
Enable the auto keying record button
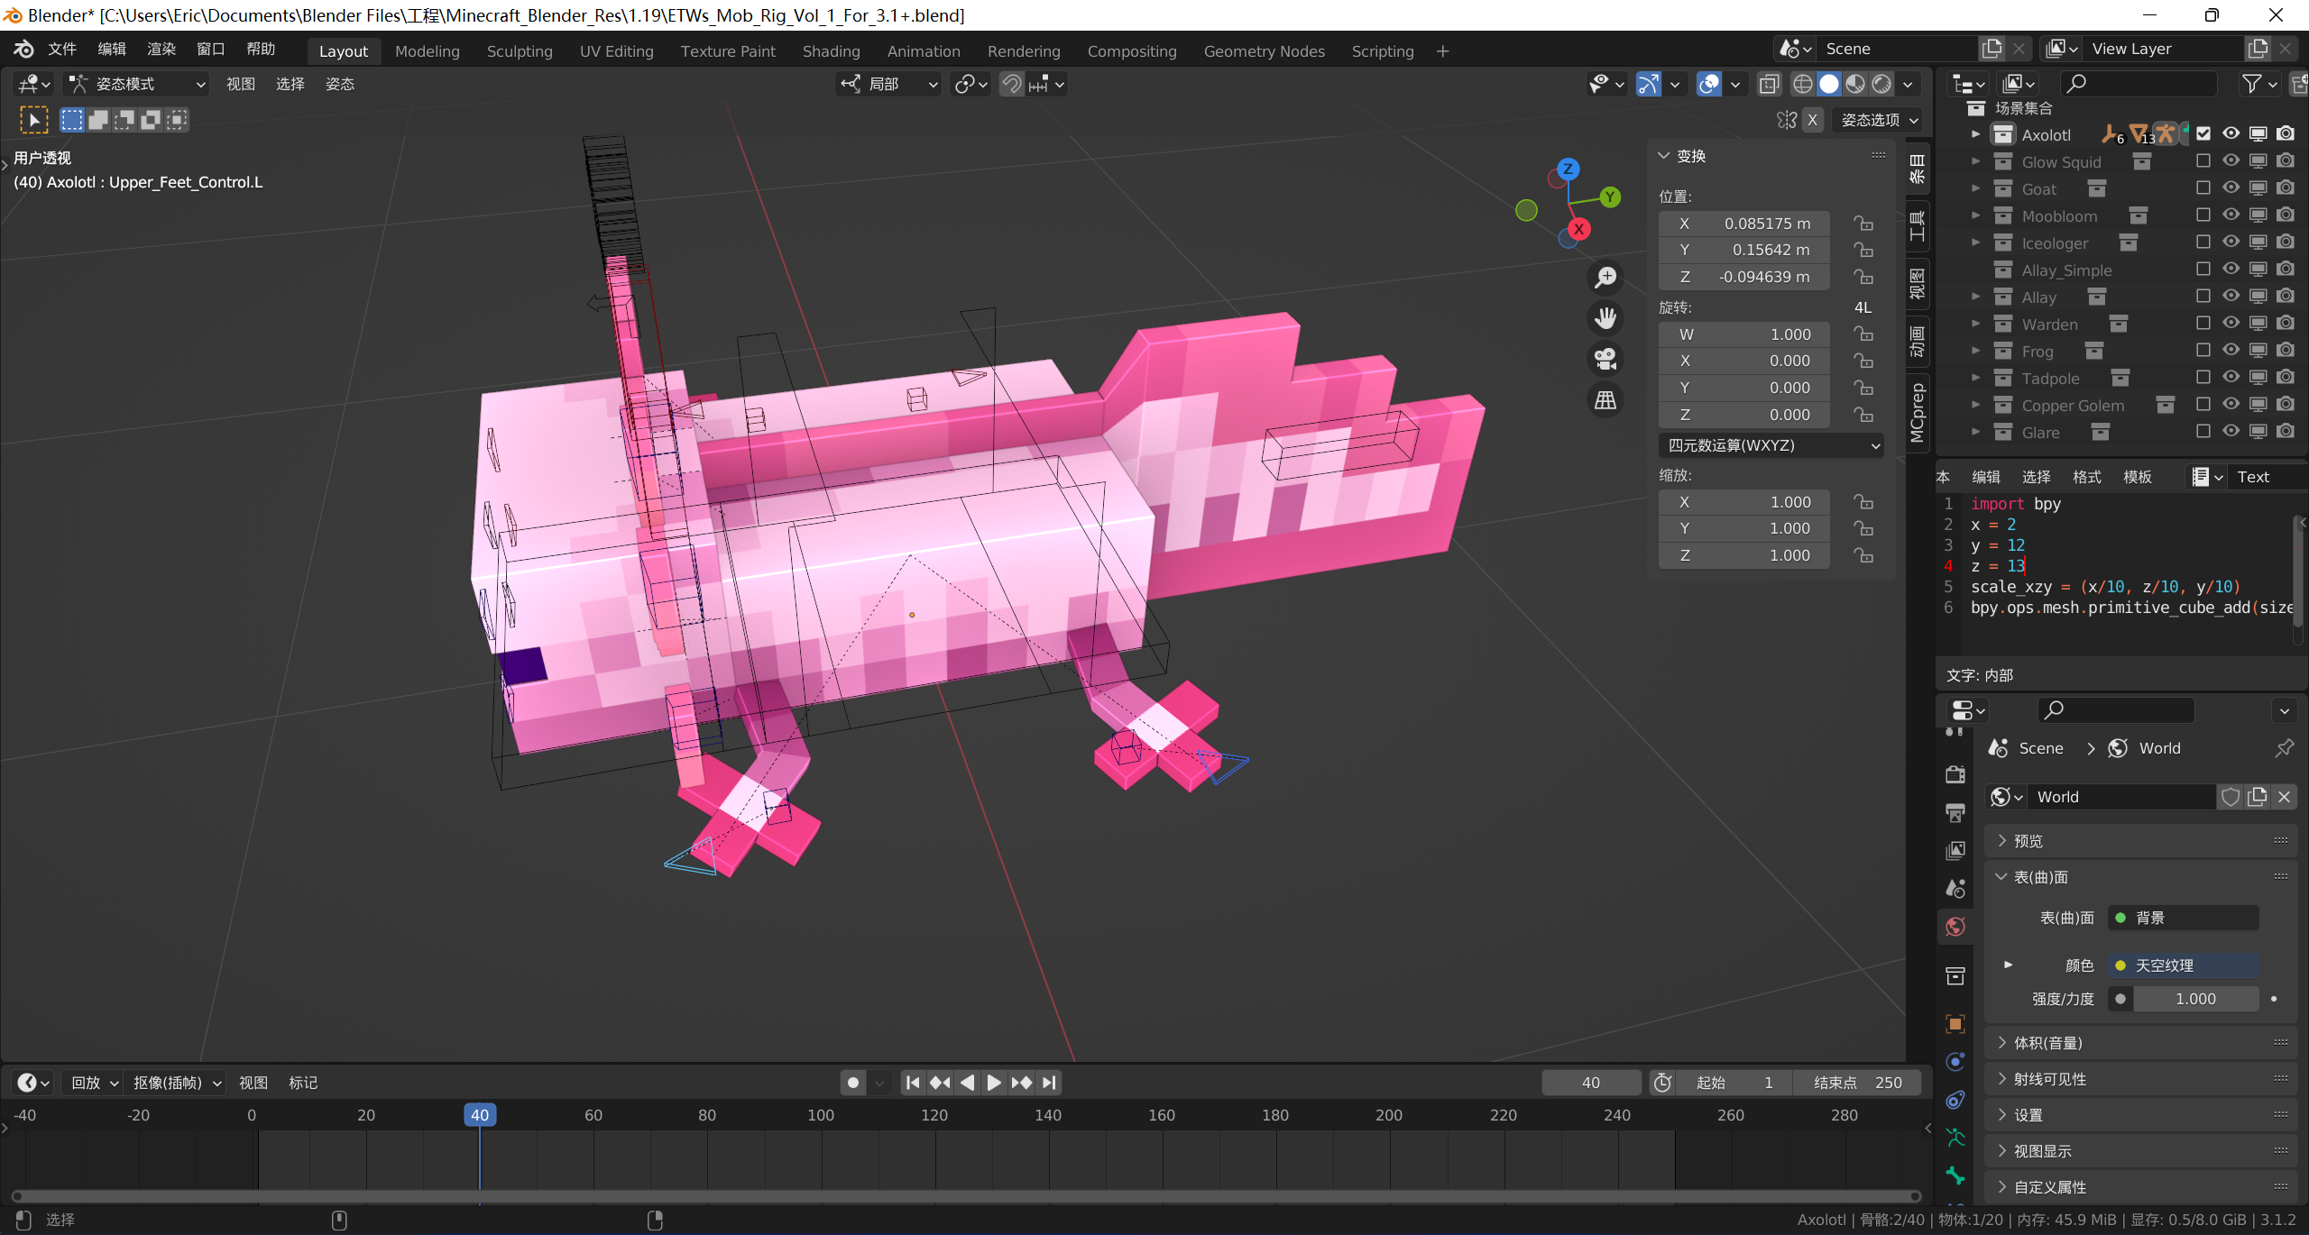point(853,1083)
